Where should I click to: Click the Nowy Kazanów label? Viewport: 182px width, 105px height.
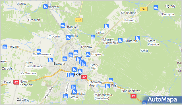[26, 83]
